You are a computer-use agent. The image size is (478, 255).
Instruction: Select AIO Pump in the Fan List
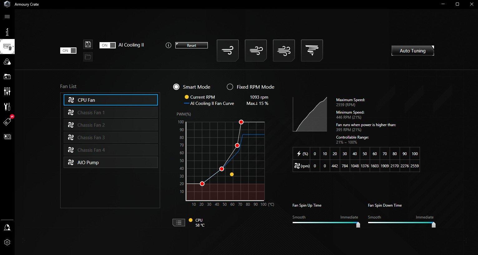tap(110, 162)
